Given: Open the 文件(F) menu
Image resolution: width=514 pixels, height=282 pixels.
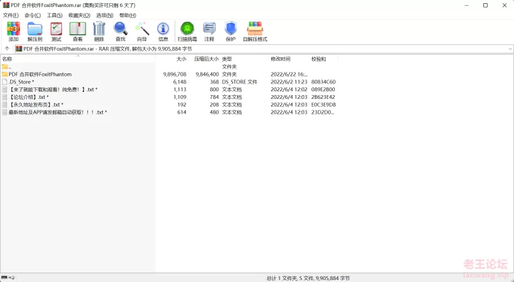Looking at the screenshot, I should click(x=10, y=15).
